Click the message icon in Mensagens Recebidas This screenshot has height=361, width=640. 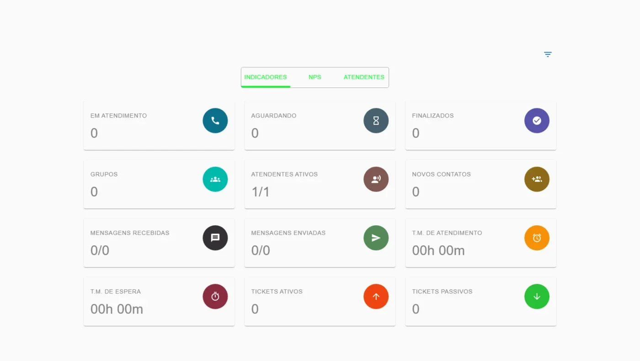(215, 238)
